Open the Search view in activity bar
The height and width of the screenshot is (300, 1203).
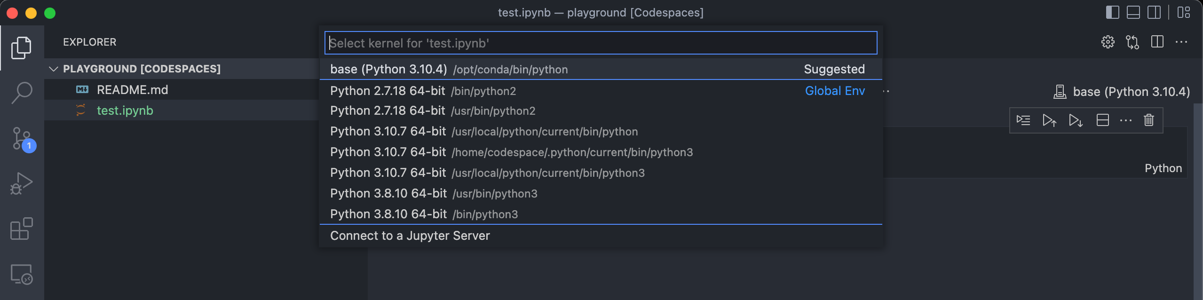(22, 93)
